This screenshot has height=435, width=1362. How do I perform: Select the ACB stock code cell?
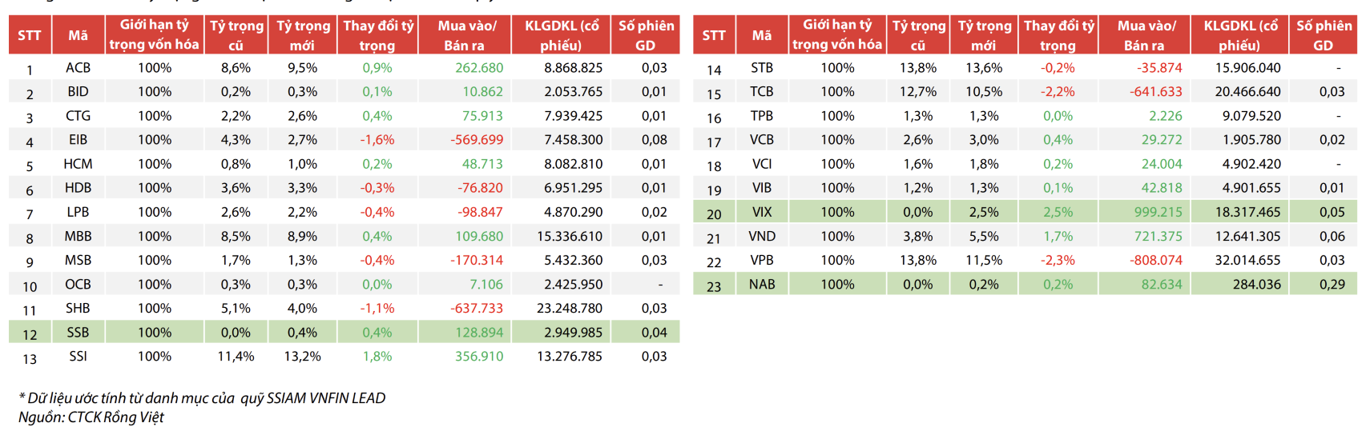[x=78, y=68]
